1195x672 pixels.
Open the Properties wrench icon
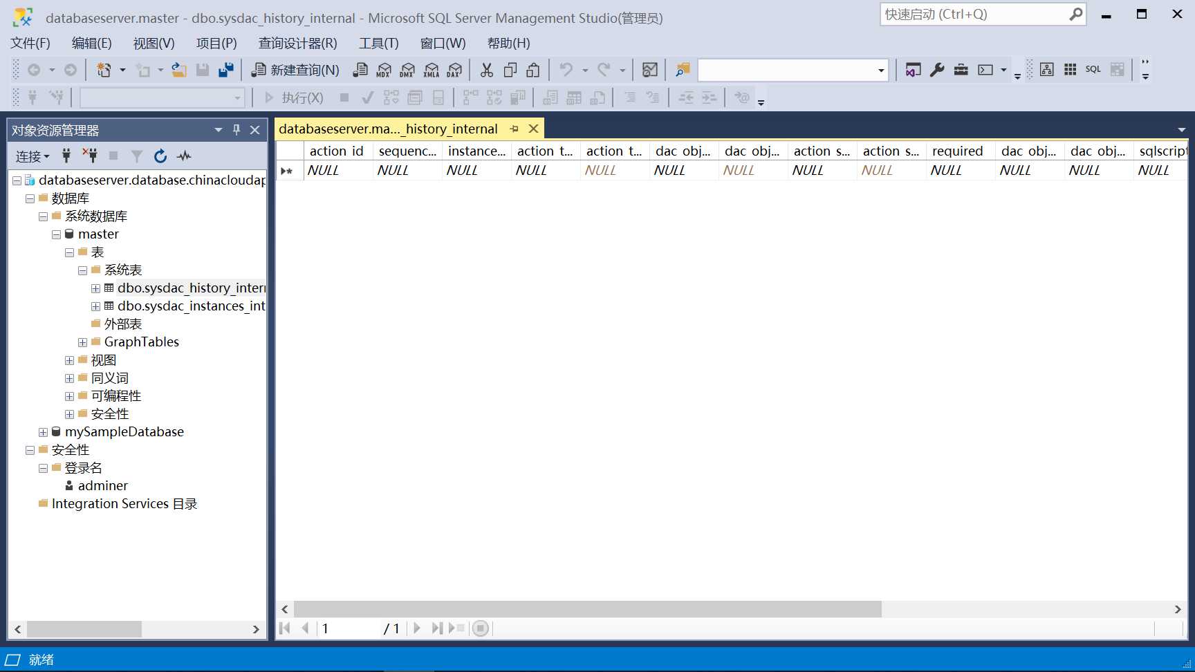click(937, 70)
